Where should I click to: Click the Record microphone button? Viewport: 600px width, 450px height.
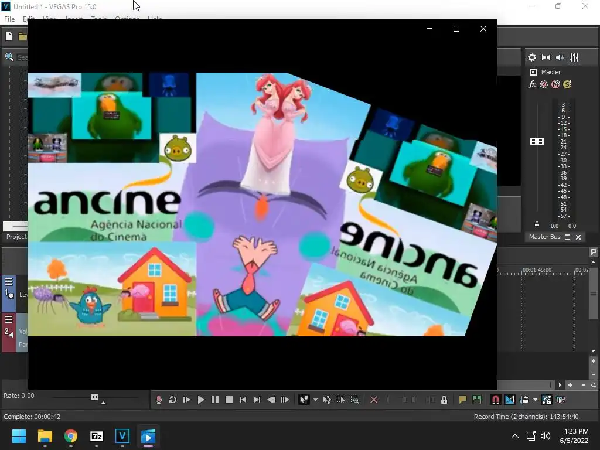click(159, 400)
